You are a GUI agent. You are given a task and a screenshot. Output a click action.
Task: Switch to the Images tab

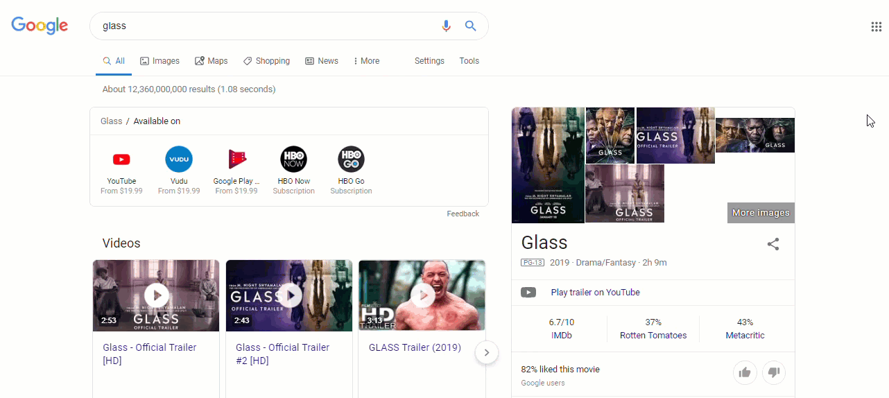pyautogui.click(x=159, y=61)
